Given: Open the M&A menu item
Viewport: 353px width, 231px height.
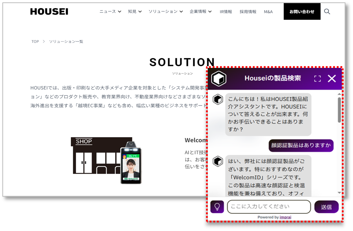Looking at the screenshot, I should 268,12.
